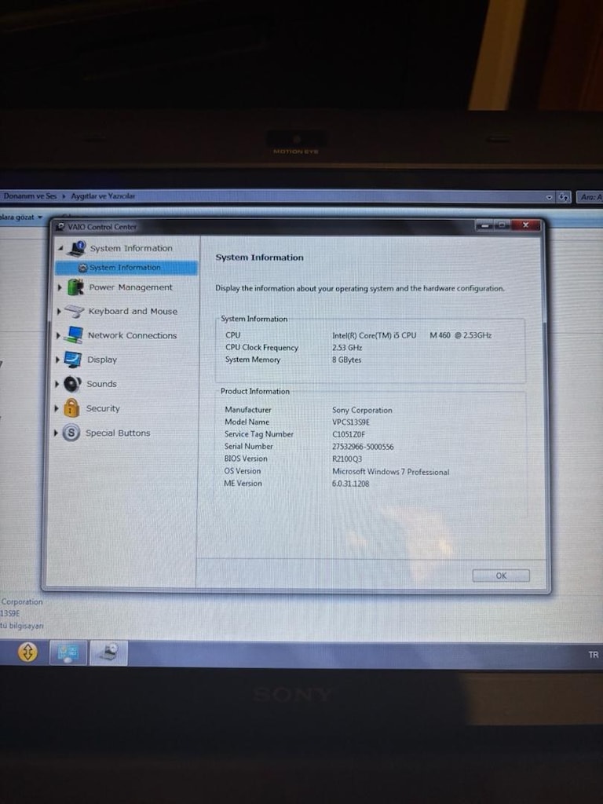Select Keyboard and Mouse in the tree

(x=133, y=311)
